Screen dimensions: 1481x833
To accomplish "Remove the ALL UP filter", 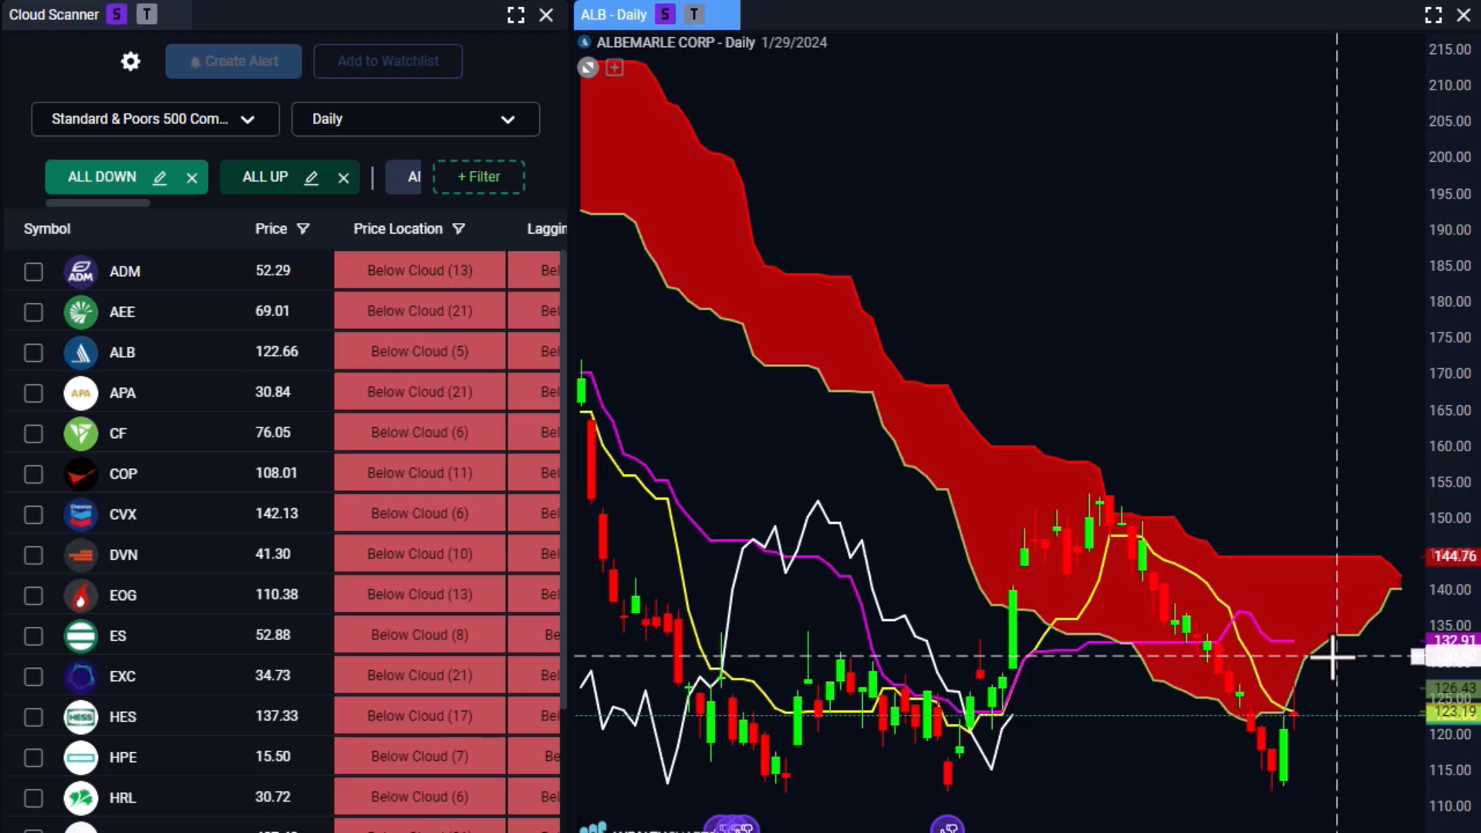I will (x=344, y=178).
